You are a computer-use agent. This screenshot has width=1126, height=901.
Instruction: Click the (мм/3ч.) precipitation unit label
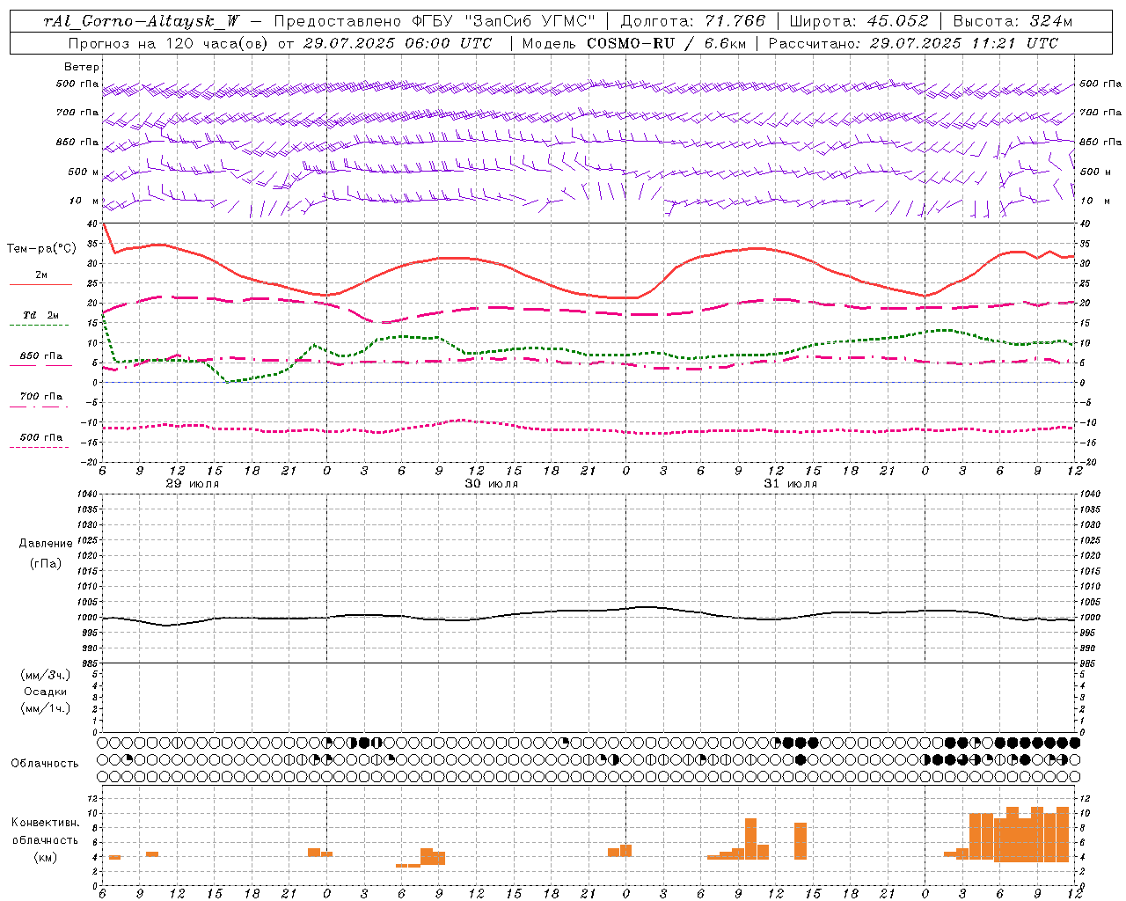coord(45,675)
